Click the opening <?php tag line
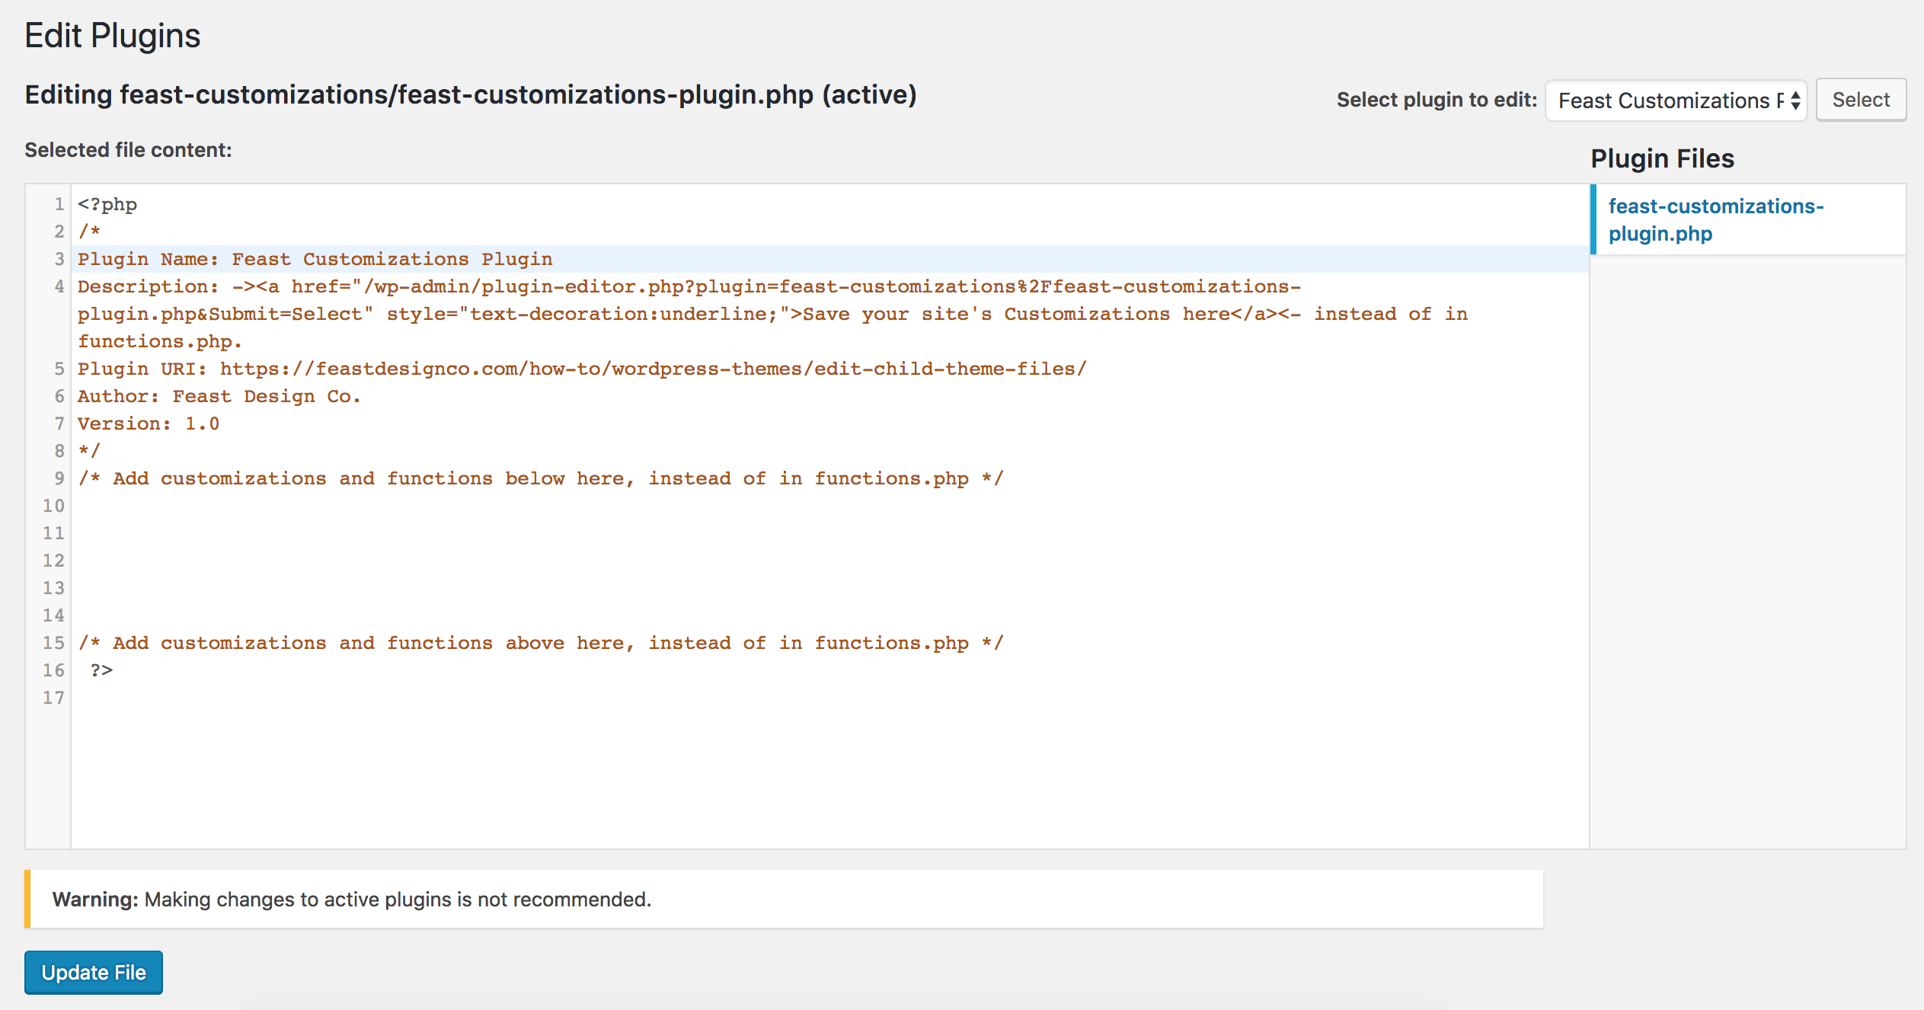 [x=107, y=204]
